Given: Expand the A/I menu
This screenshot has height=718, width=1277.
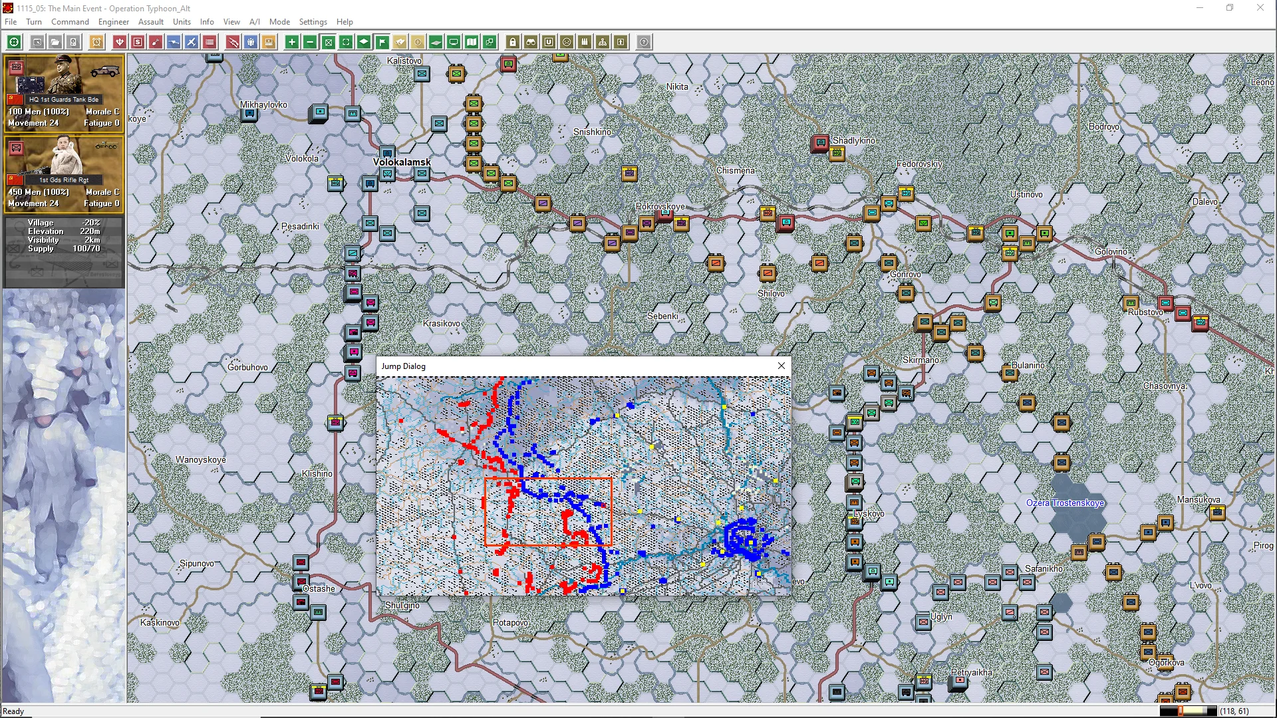Looking at the screenshot, I should pyautogui.click(x=254, y=21).
